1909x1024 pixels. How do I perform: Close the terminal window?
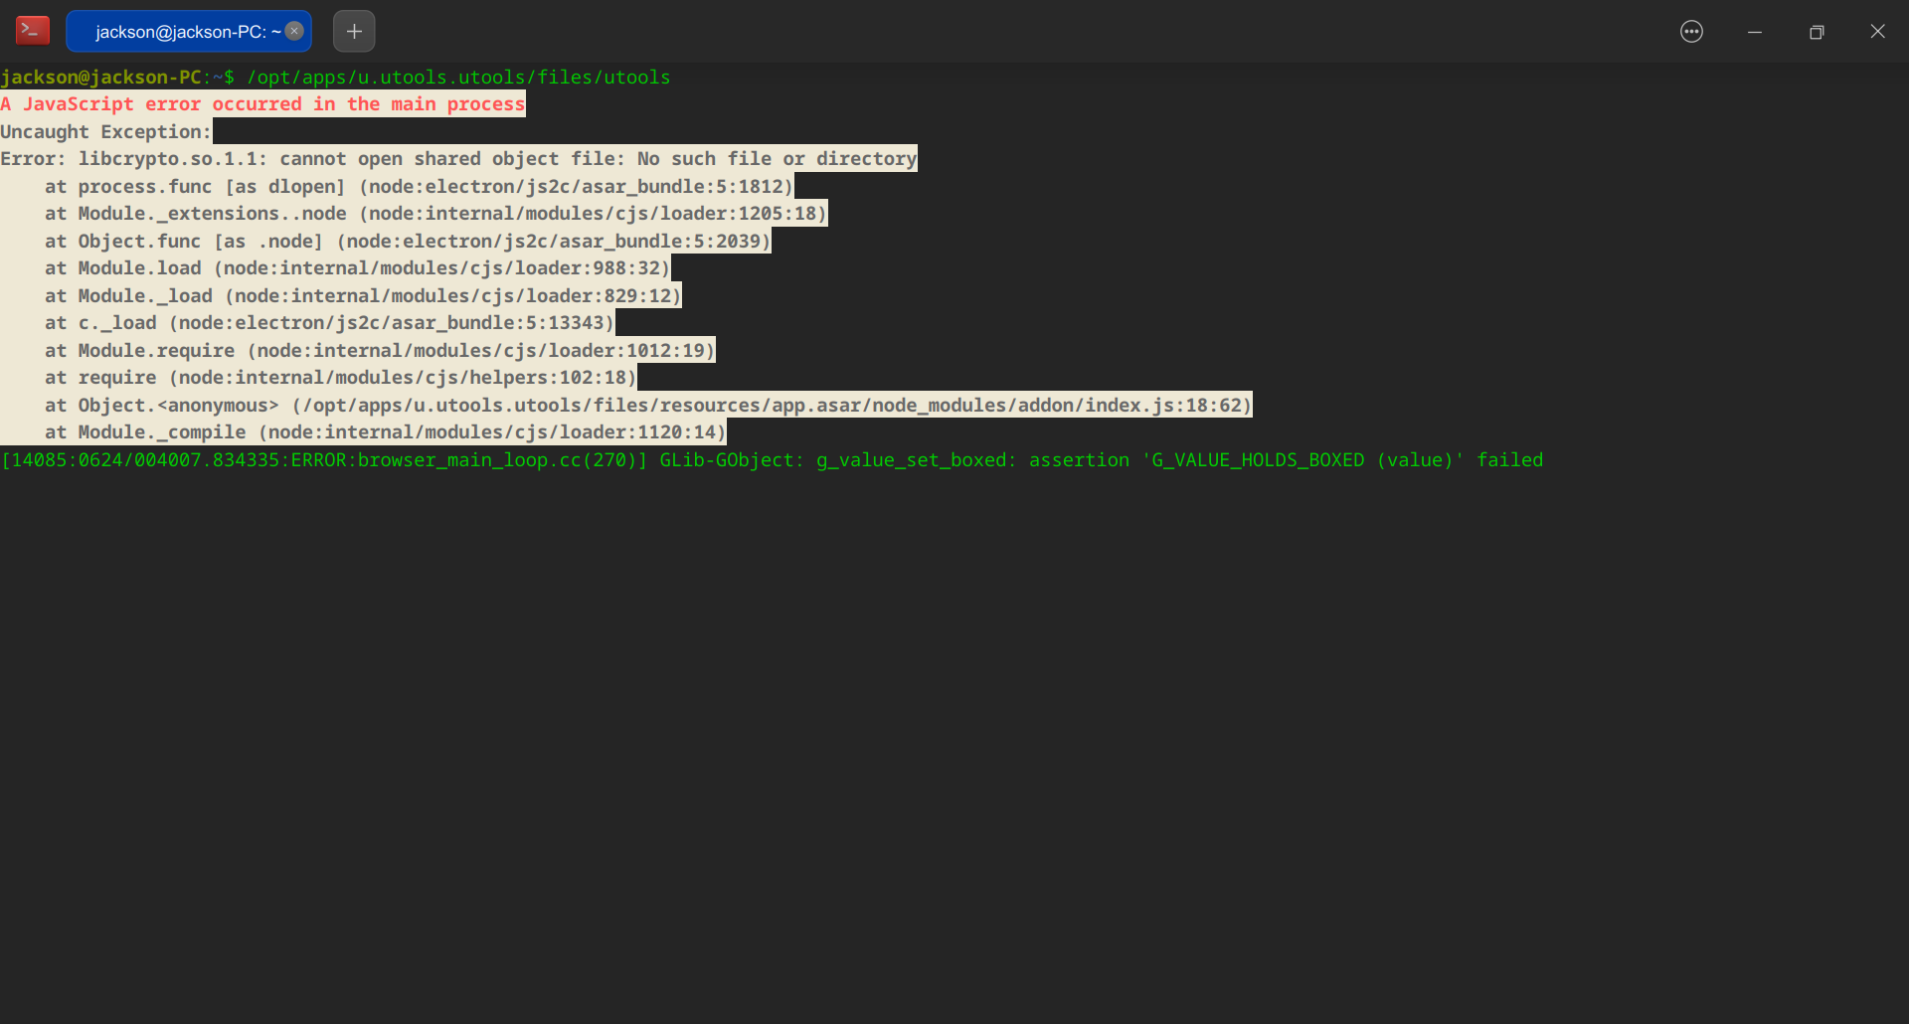click(x=1877, y=32)
